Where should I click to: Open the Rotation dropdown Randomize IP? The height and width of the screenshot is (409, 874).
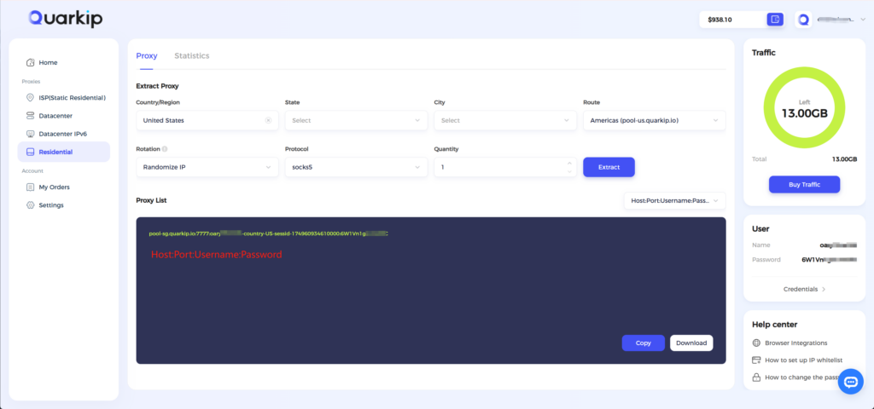207,167
